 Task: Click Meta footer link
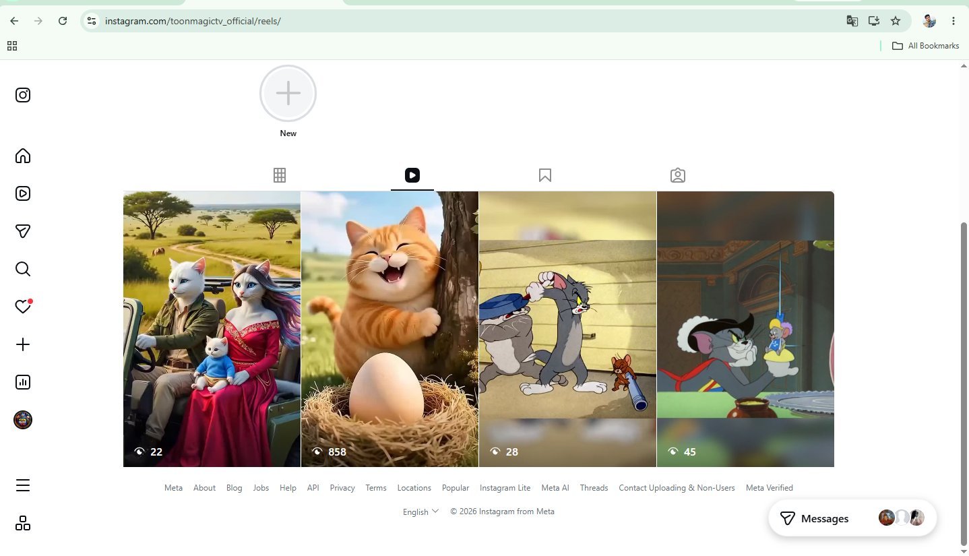(173, 488)
